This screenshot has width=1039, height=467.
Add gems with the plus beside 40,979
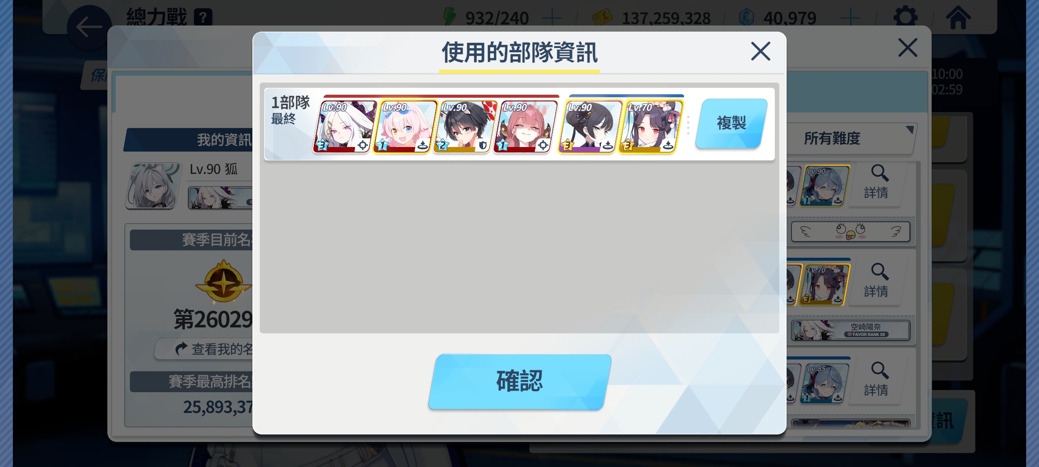click(850, 18)
